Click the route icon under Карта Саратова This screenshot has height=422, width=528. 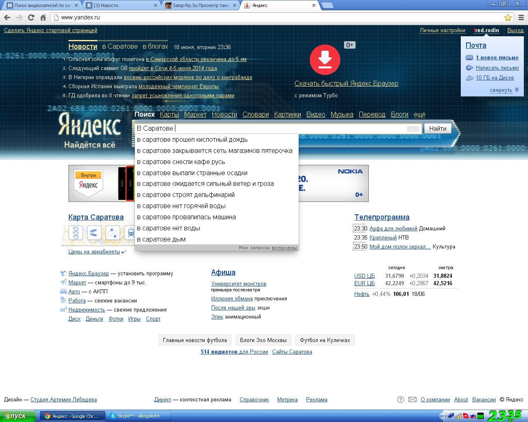[113, 233]
